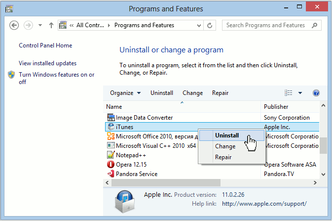Click Opera Software ASA publisher cell
Image resolution: width=332 pixels, height=221 pixels.
(290, 165)
